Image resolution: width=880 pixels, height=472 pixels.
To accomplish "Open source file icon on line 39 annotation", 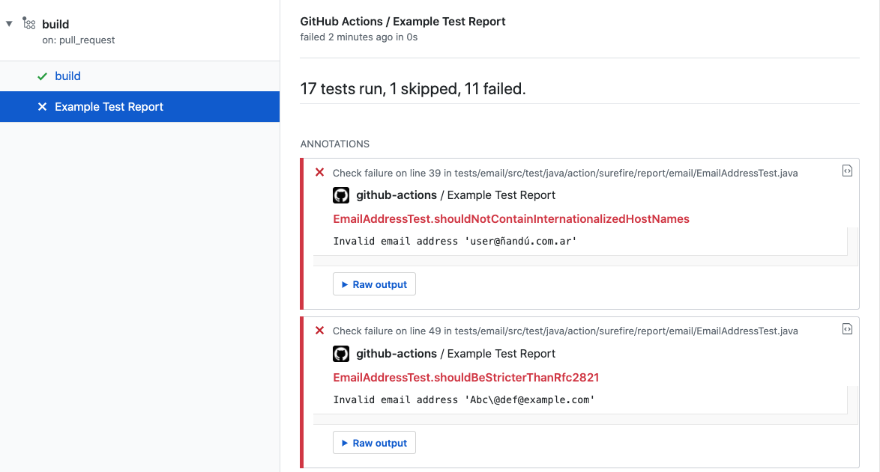I will coord(847,171).
